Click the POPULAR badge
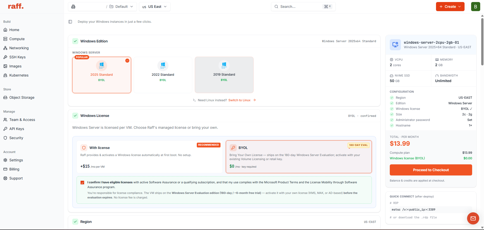 tap(82, 57)
